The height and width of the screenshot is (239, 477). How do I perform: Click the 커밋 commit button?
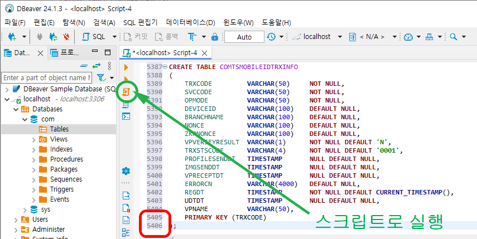coord(136,37)
